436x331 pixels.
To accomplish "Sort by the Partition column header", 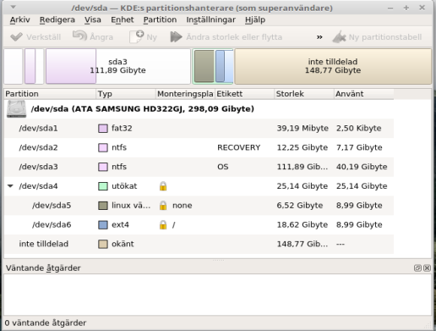I will [50, 94].
